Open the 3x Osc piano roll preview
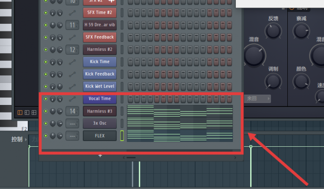This screenshot has height=189, width=324. pyautogui.click(x=180, y=123)
